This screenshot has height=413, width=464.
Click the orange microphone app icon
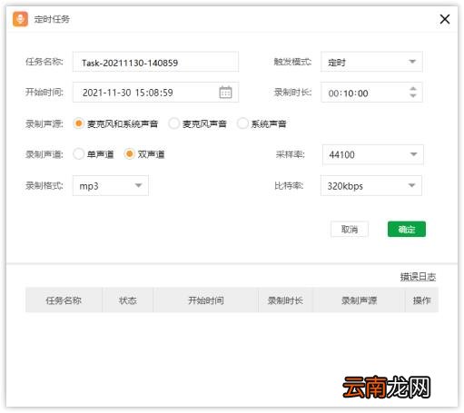pyautogui.click(x=20, y=19)
